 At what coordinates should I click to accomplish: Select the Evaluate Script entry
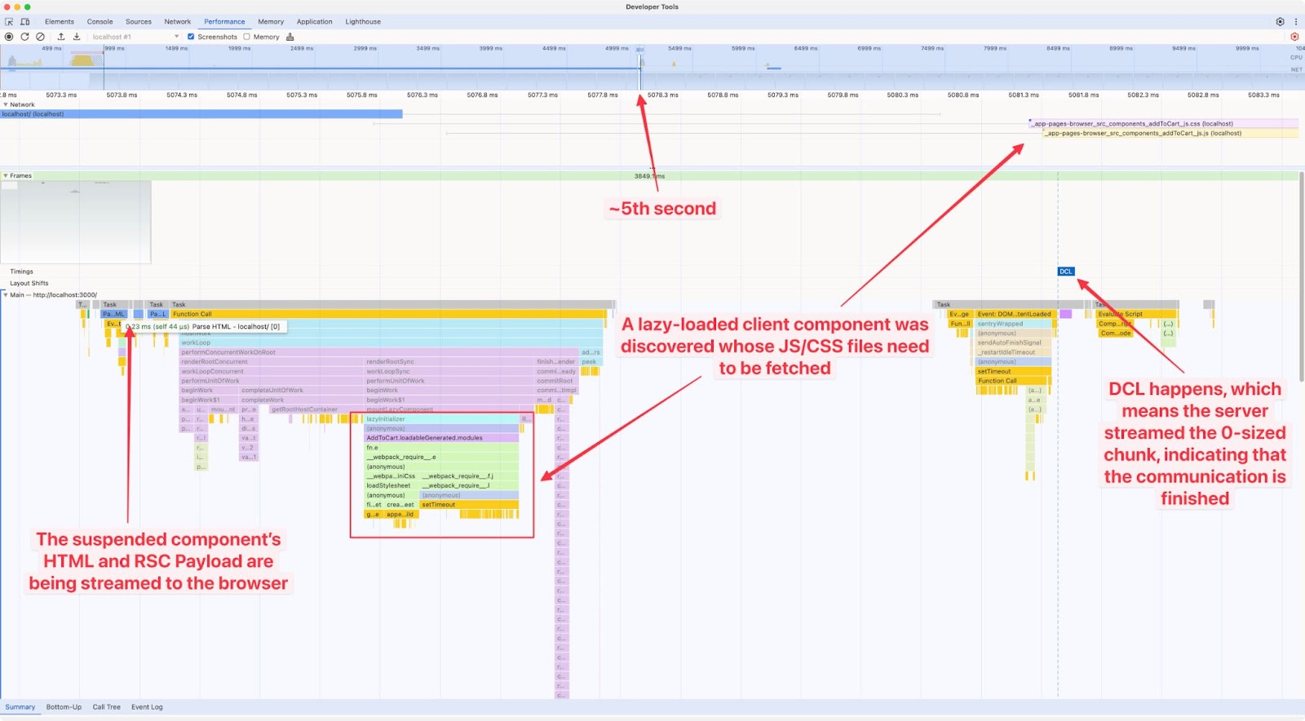[1136, 314]
